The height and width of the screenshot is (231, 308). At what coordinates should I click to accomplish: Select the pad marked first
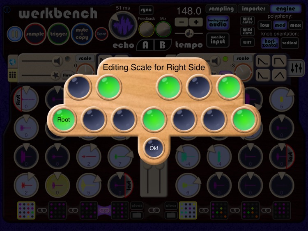pyautogui.click(x=26, y=99)
